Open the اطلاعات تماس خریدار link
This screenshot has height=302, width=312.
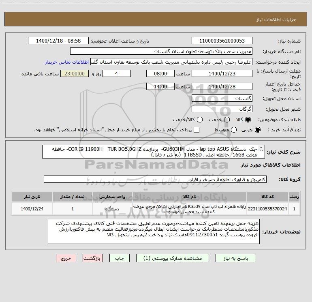coord(67,62)
